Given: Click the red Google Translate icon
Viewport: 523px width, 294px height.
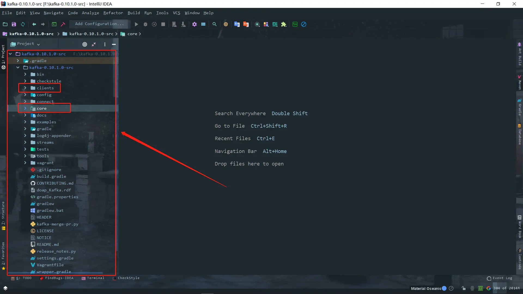Looking at the screenshot, I should pyautogui.click(x=246, y=24).
